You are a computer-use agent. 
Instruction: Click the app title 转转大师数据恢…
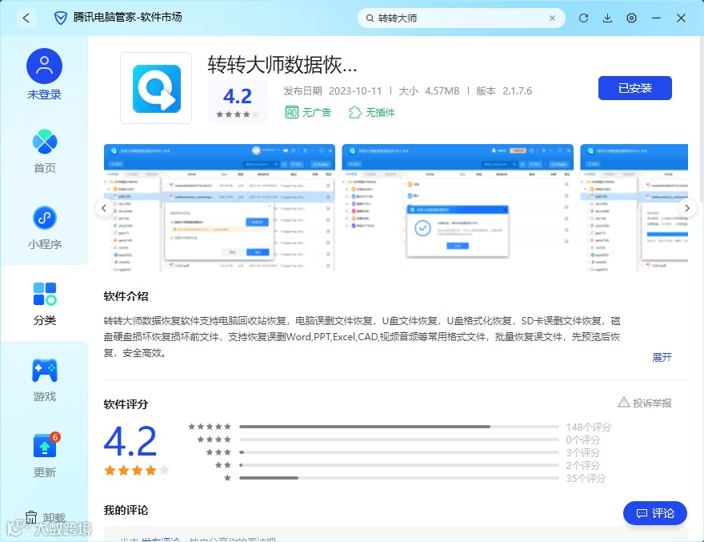tap(282, 65)
